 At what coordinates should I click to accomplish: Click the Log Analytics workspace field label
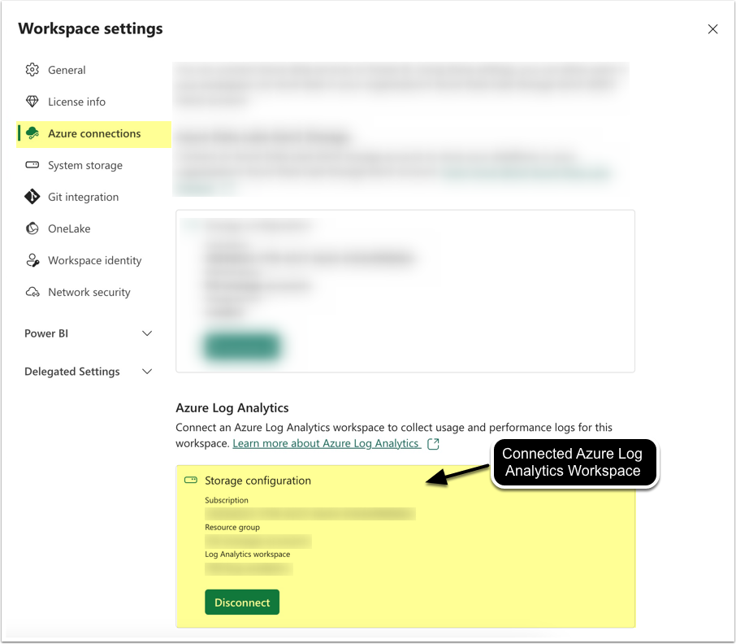[x=248, y=555]
